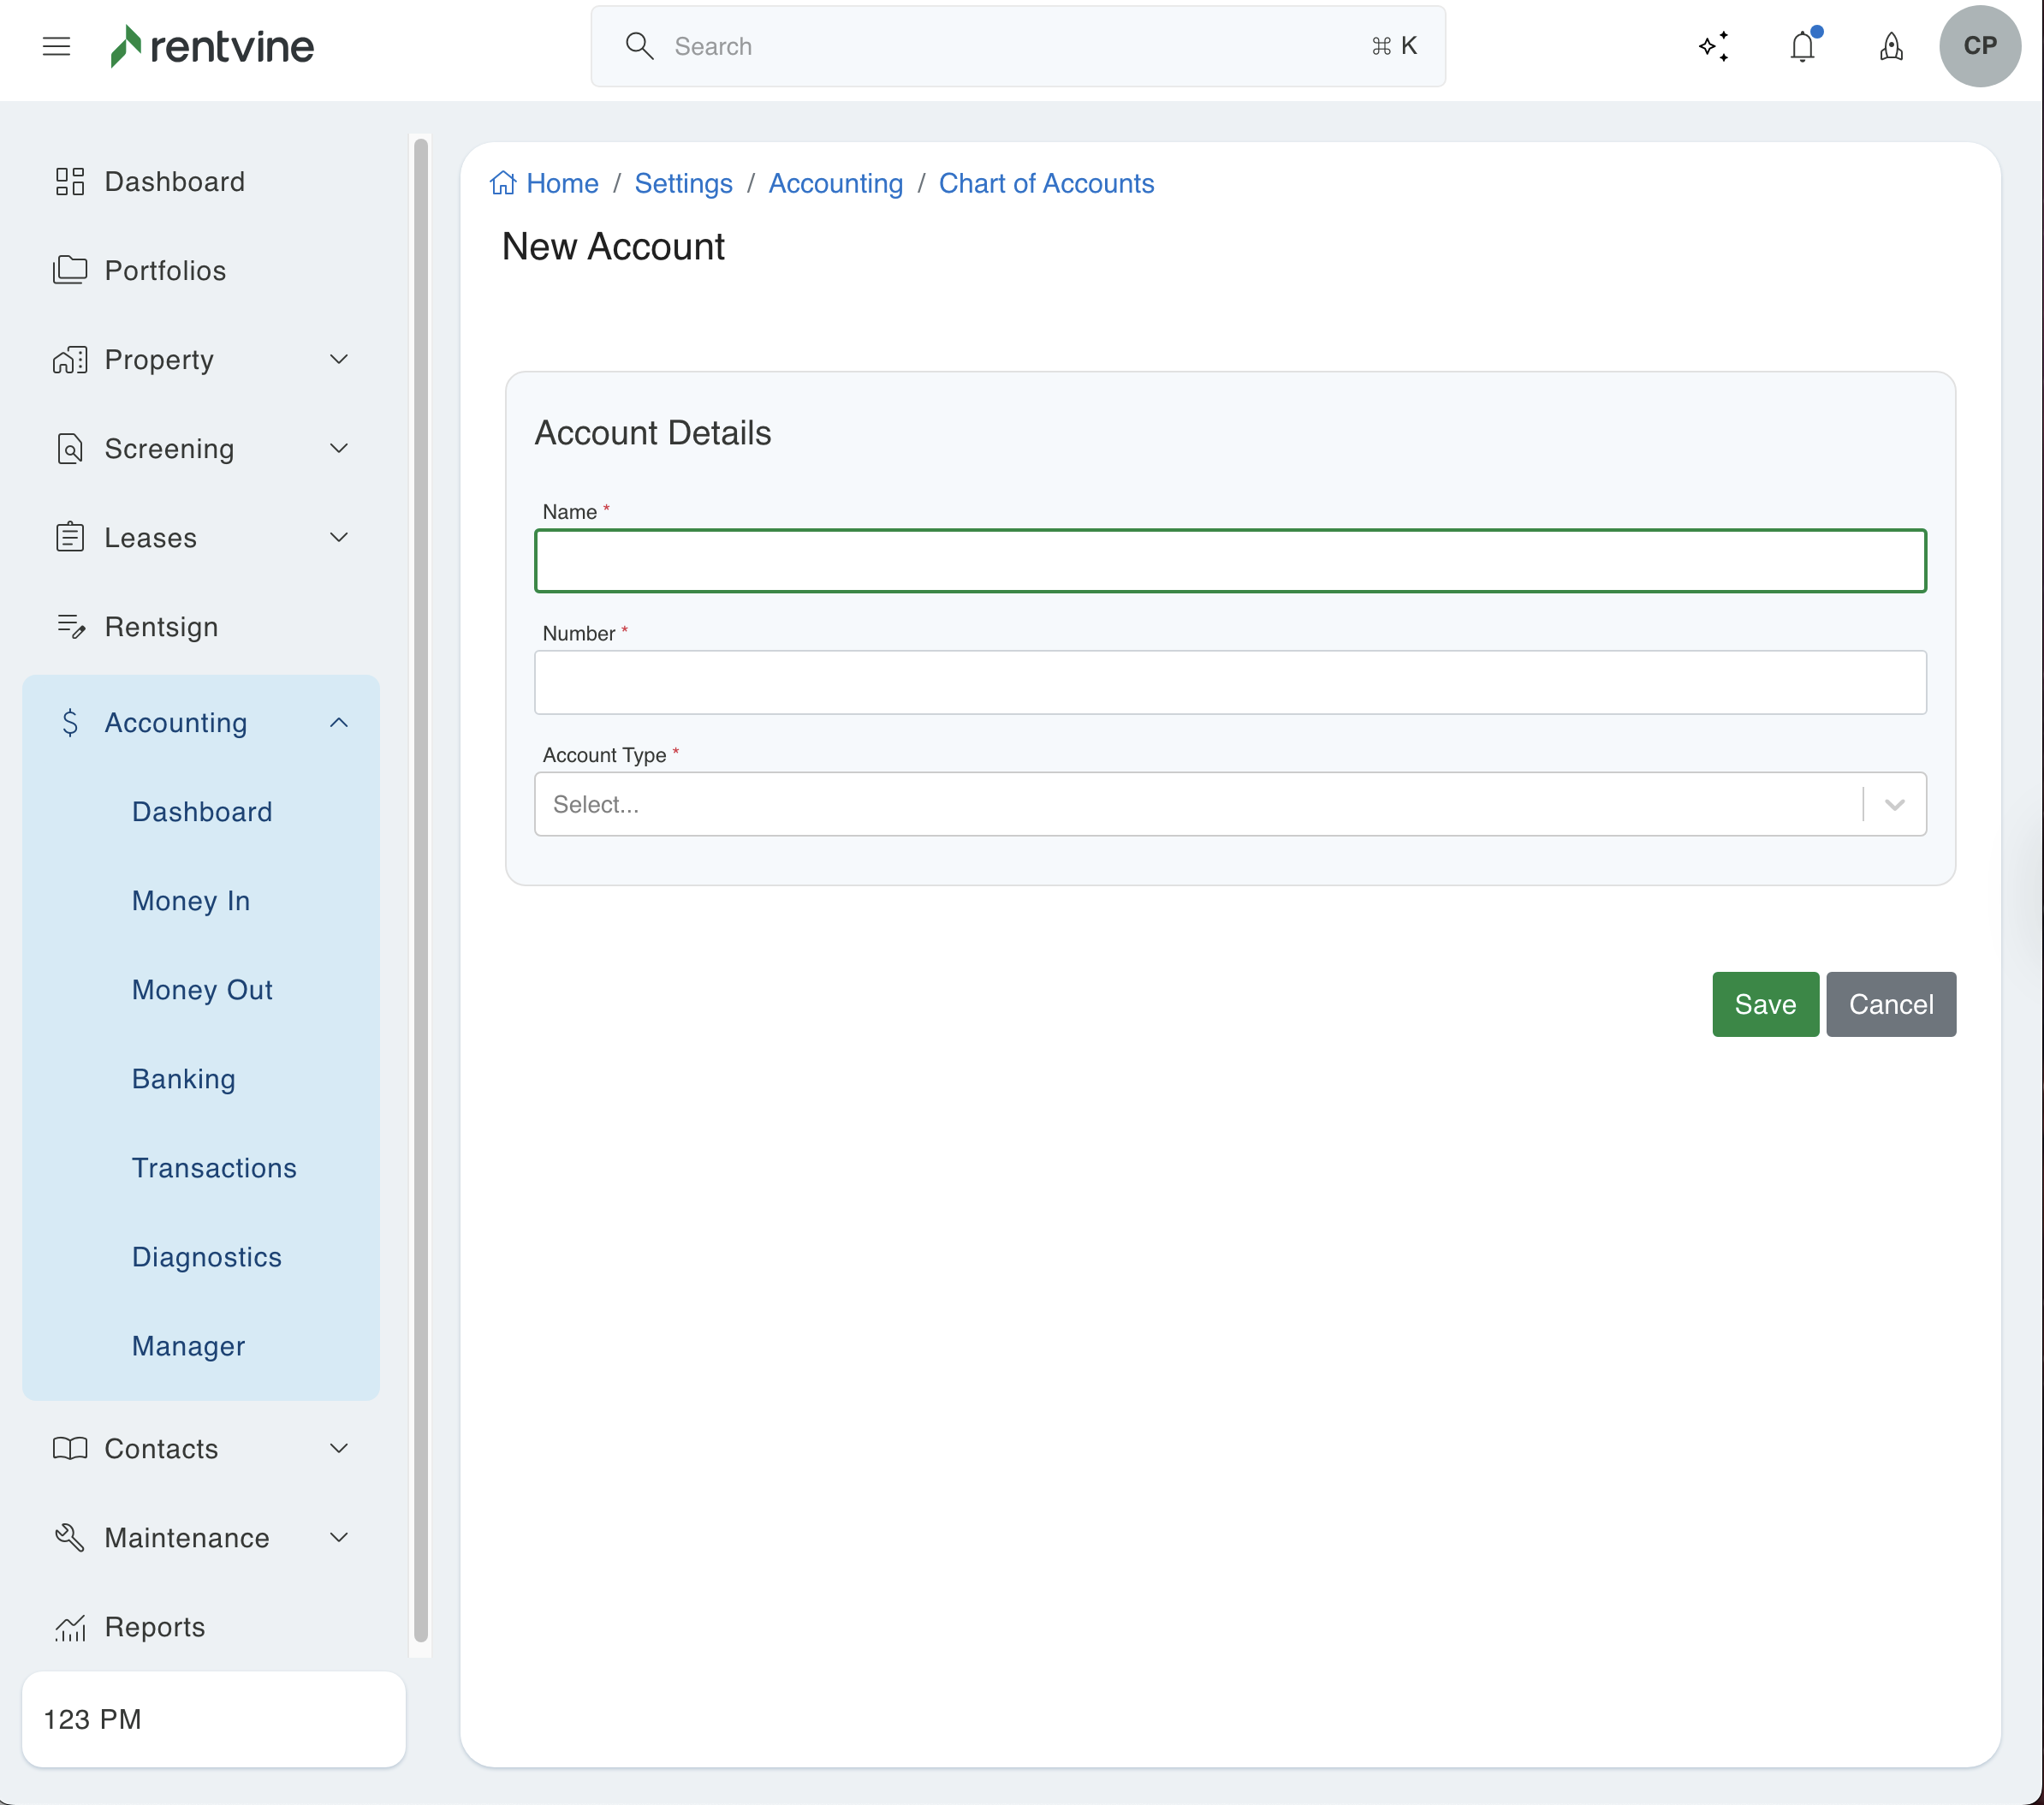
Task: Click the rocket icon in header
Action: (x=1890, y=47)
